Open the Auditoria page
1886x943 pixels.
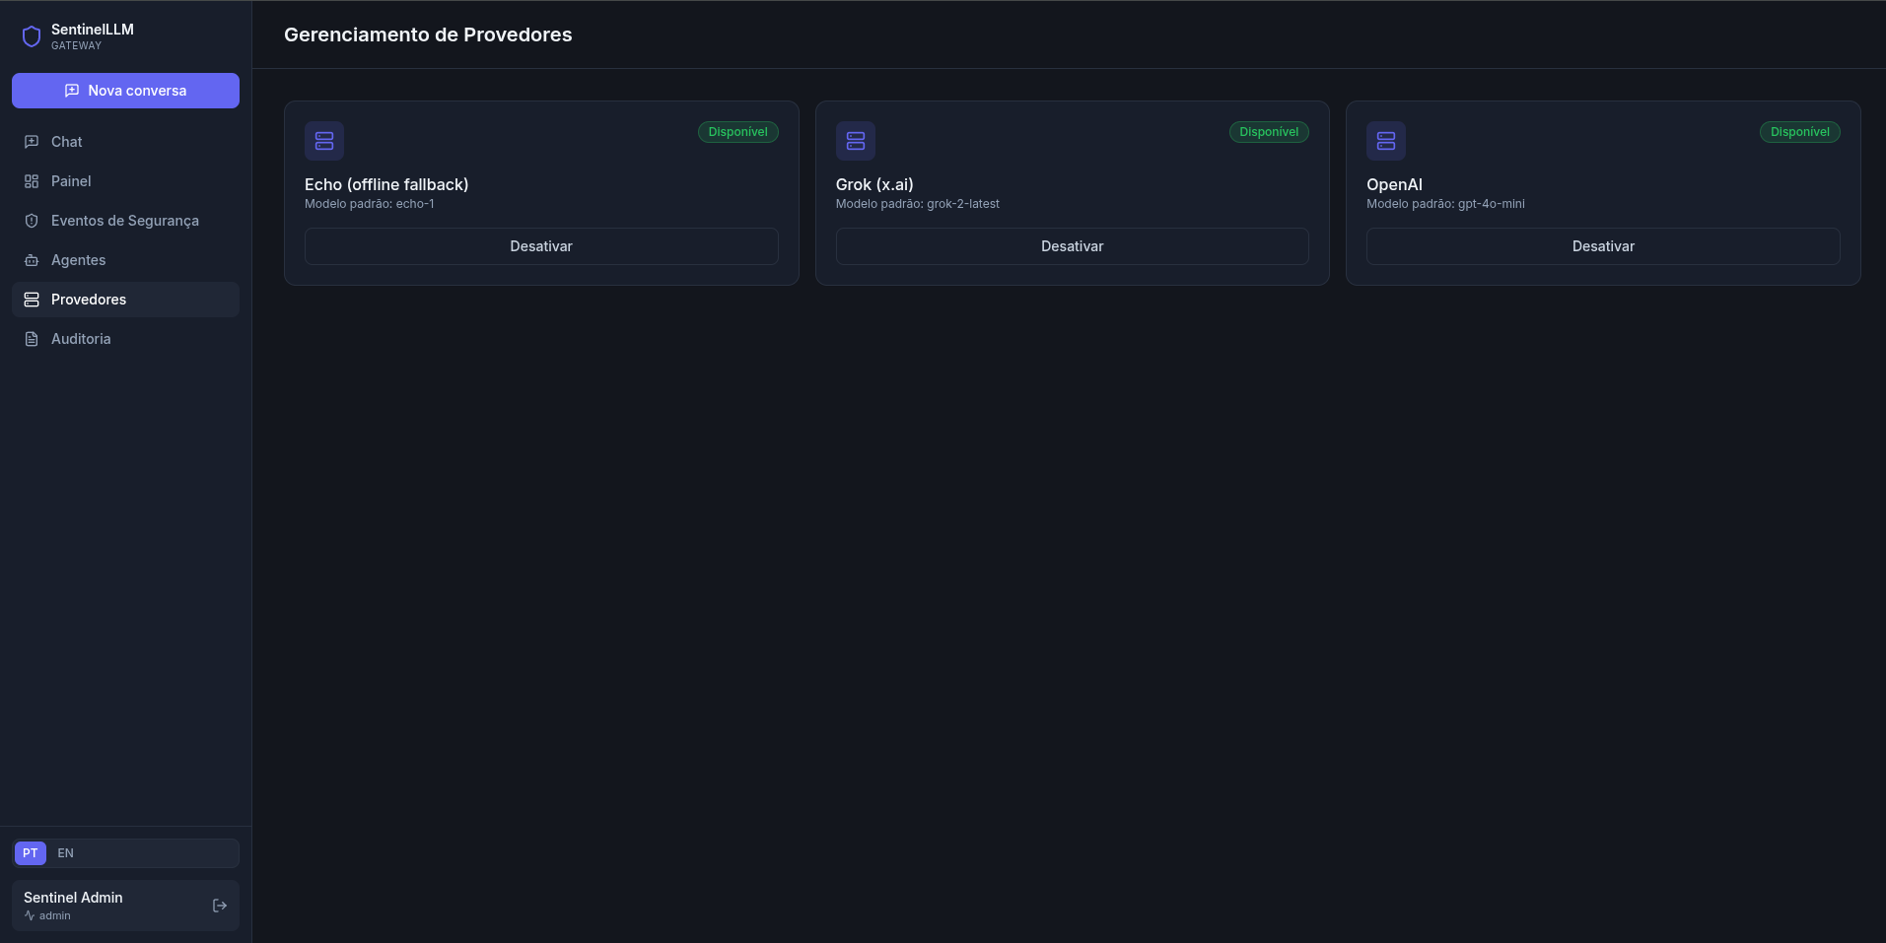125,339
